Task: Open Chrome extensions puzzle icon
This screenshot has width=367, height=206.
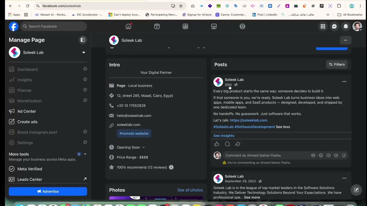Action: [339, 6]
